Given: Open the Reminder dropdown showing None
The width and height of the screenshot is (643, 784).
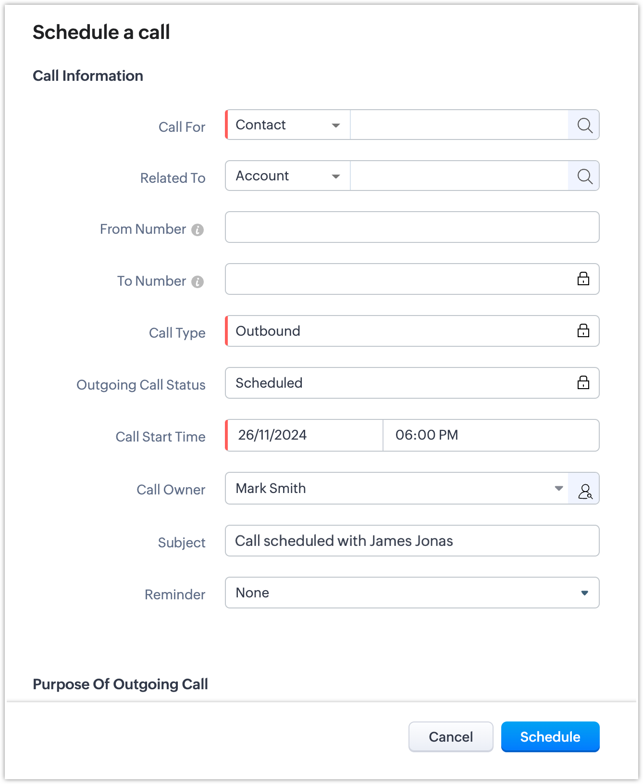Looking at the screenshot, I should [x=412, y=593].
